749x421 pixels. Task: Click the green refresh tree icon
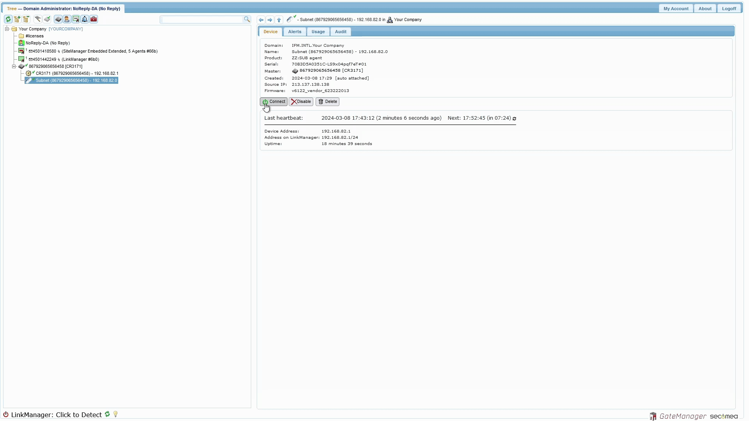coord(8,19)
